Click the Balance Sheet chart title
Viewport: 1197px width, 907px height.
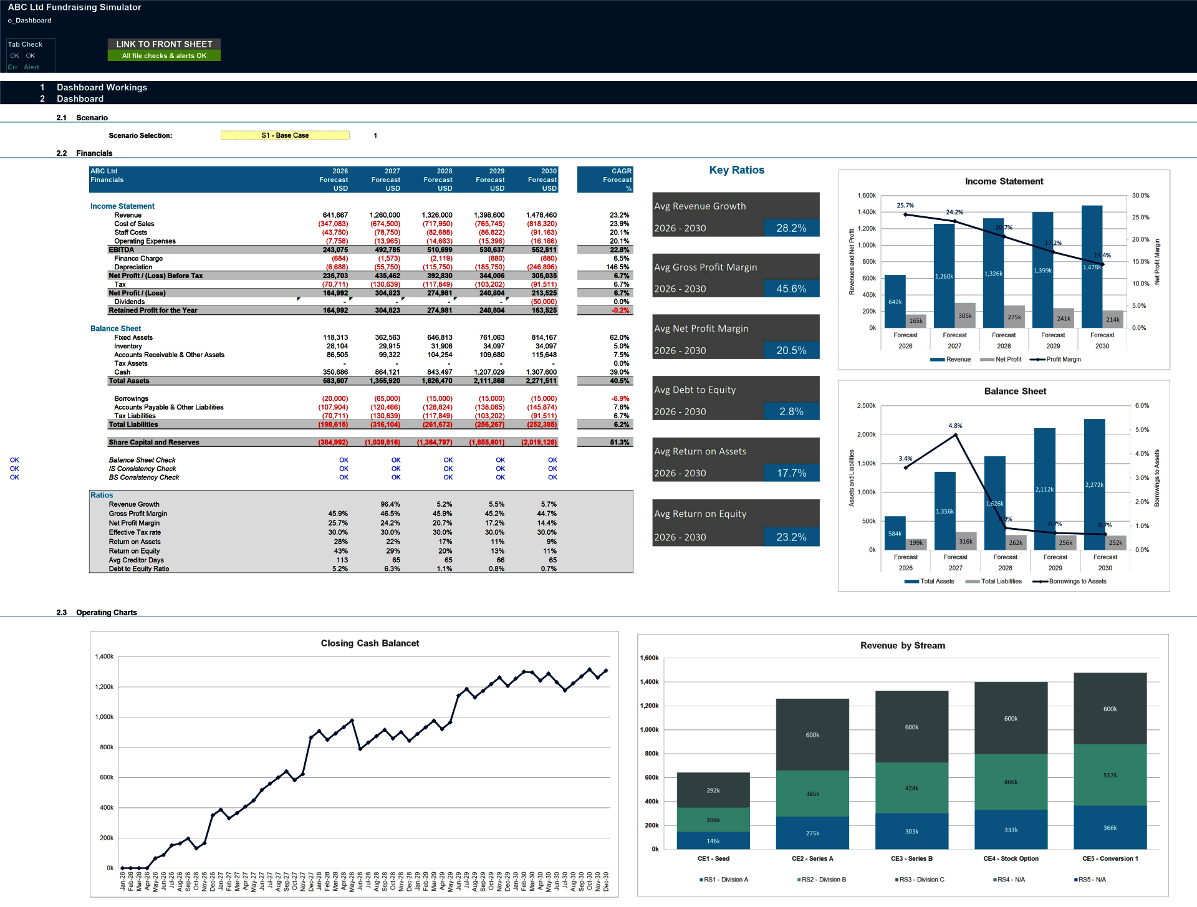(x=1015, y=391)
